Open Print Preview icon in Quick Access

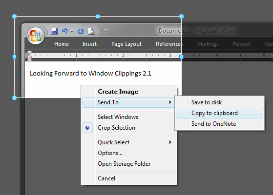coord(91,31)
